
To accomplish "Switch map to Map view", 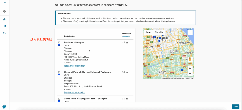I will 149,32.
